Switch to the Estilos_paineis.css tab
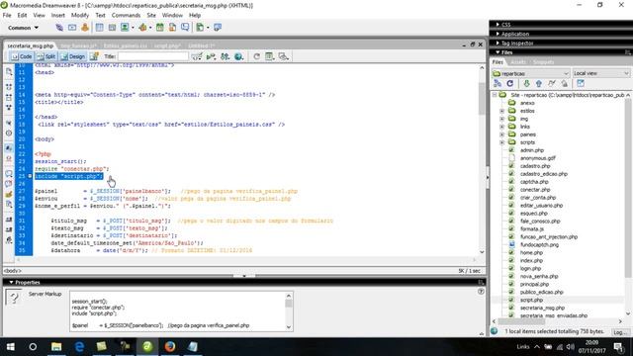This screenshot has width=633, height=356. (126, 46)
